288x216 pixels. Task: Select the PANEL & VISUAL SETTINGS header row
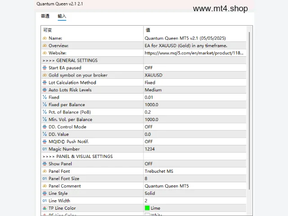click(x=144, y=156)
